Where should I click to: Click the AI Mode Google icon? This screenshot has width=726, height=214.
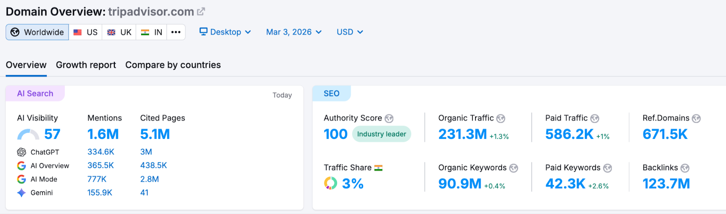click(21, 179)
